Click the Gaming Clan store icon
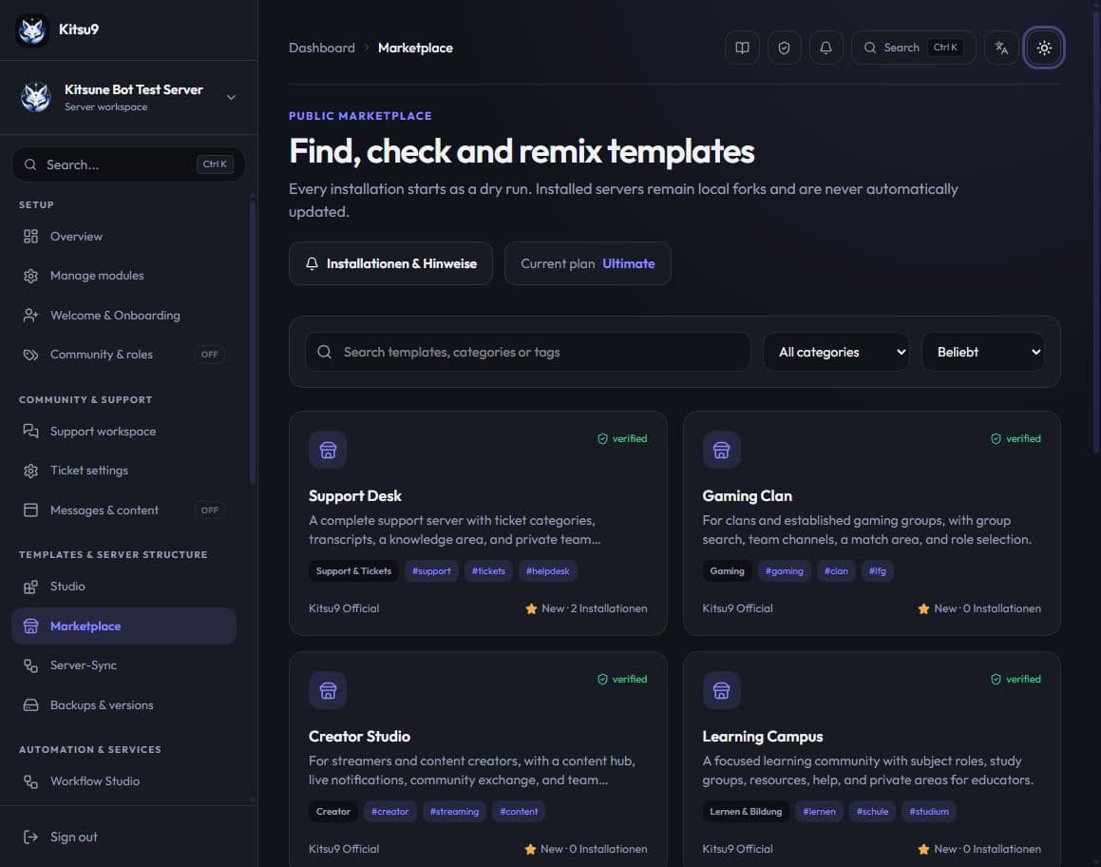1101x867 pixels. tap(721, 450)
